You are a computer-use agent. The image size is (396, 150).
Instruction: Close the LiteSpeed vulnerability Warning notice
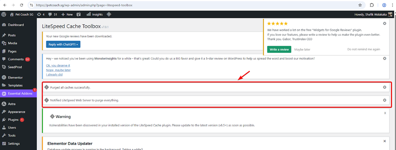pos(385,113)
